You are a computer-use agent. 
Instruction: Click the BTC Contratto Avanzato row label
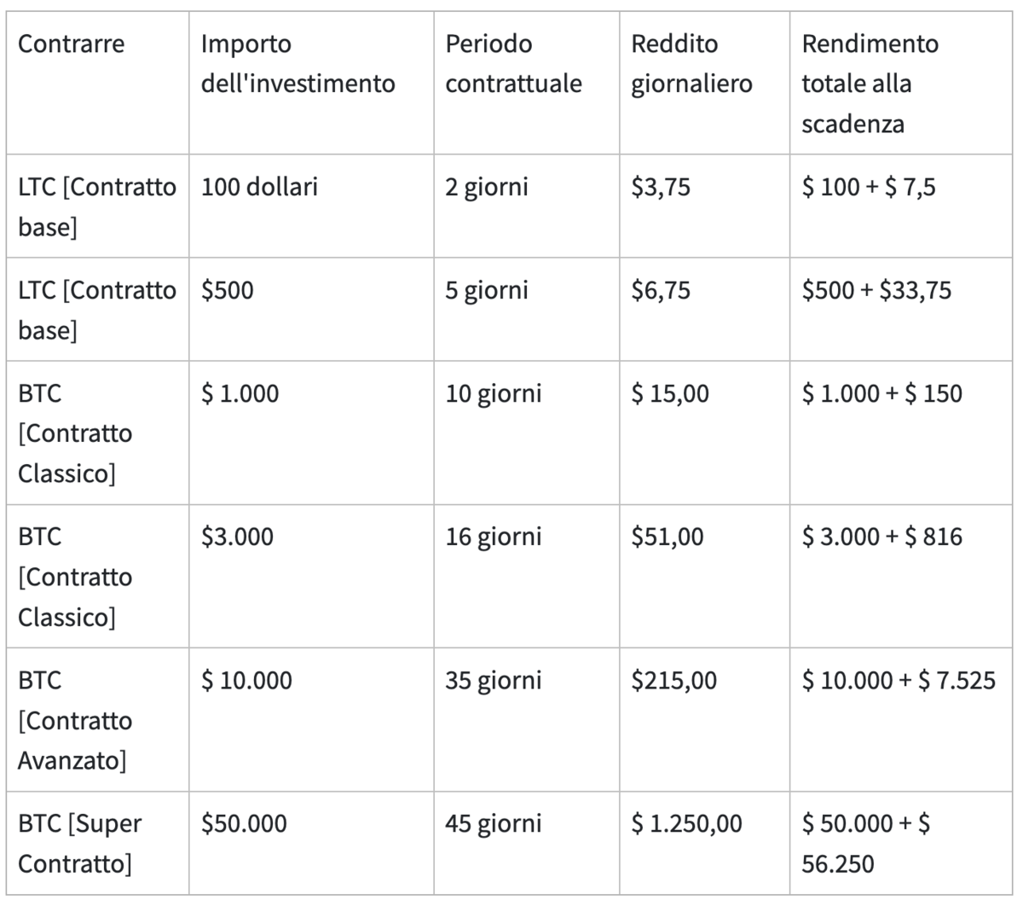point(75,720)
